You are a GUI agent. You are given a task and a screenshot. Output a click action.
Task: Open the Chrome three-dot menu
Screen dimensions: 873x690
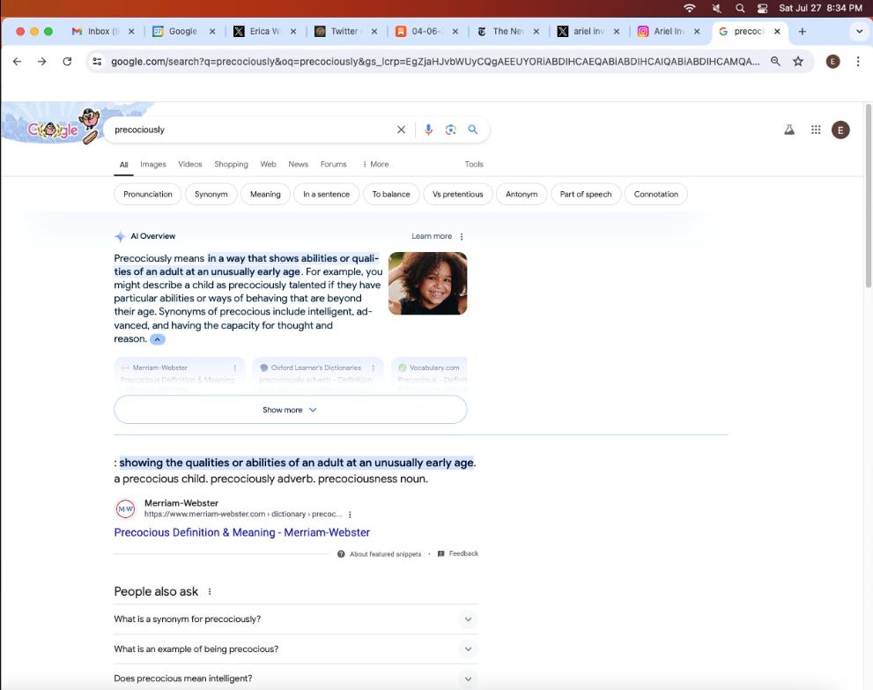click(858, 62)
